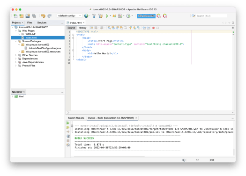The image size is (246, 176).
Task: Click the Clean and Build icon
Action: [100, 16]
